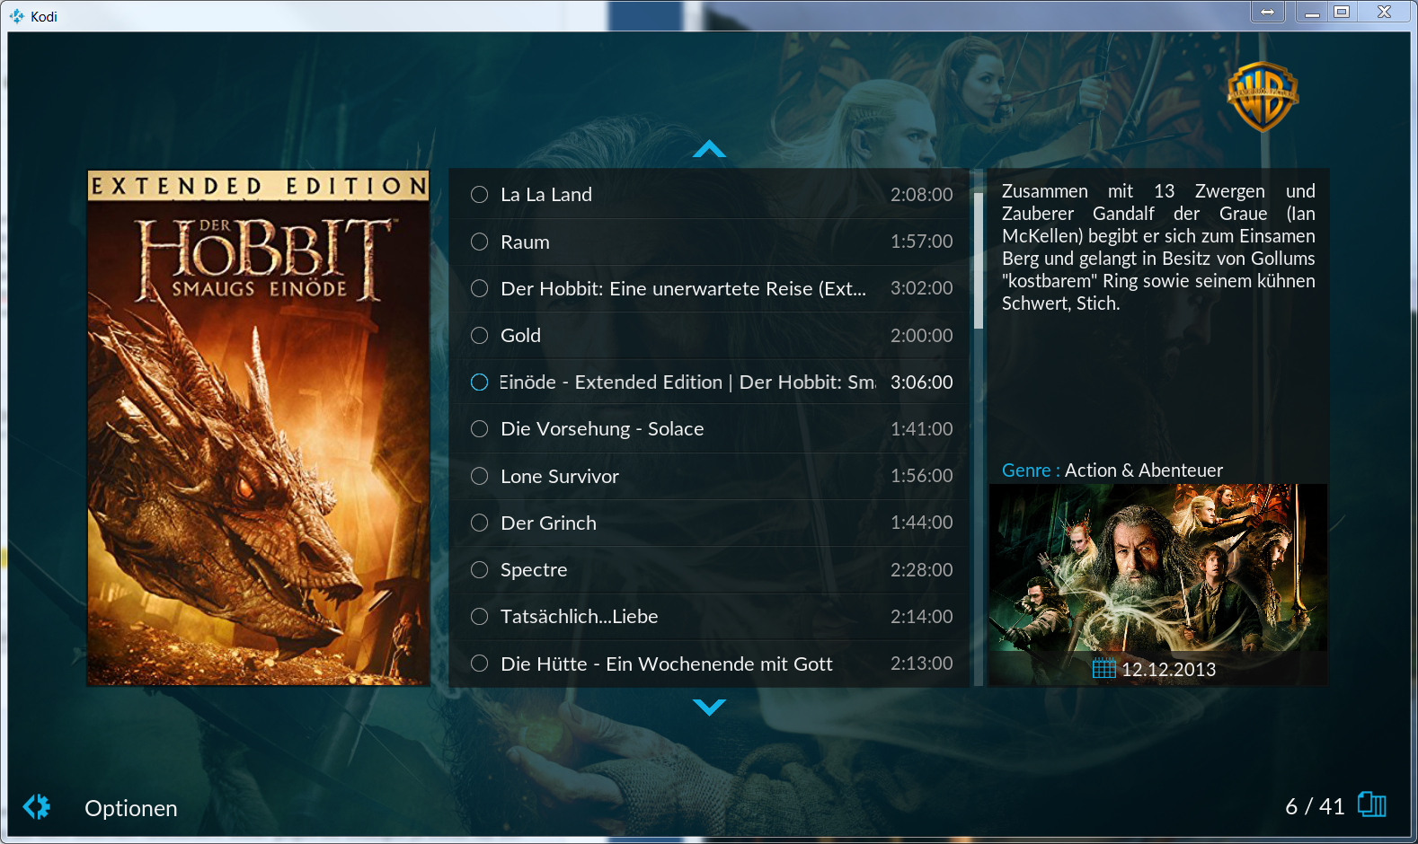This screenshot has height=844, width=1418.
Task: Click the 3:06:00 runtime of the Hobbit entry
Action: pyautogui.click(x=921, y=382)
